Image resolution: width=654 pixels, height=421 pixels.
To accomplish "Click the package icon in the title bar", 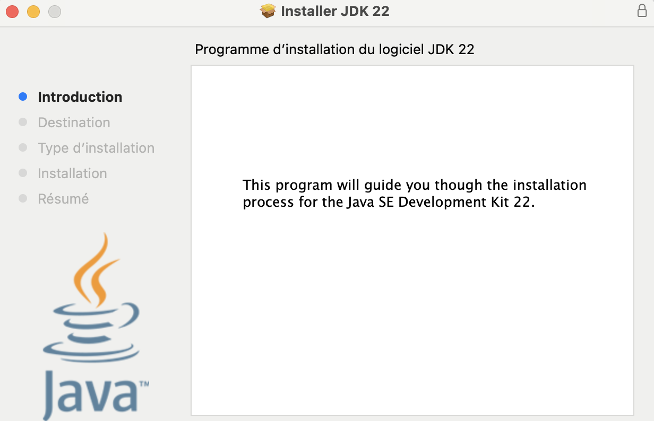I will point(269,11).
